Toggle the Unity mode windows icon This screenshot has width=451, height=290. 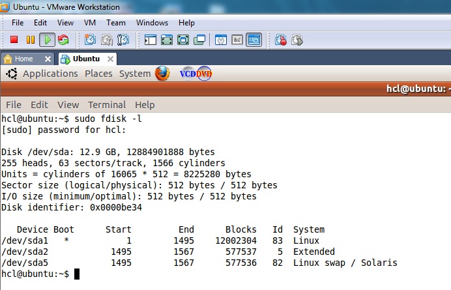click(x=199, y=40)
